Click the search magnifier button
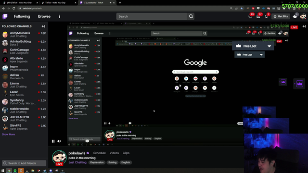This screenshot has width=308, height=173. (191, 16)
